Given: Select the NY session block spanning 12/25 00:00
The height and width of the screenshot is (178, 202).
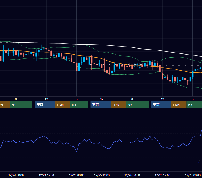Looking at the screenshot, I should tap(79, 105).
